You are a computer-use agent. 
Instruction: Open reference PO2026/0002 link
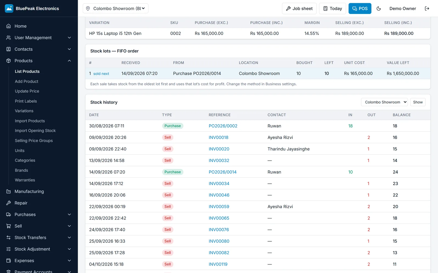click(x=223, y=126)
